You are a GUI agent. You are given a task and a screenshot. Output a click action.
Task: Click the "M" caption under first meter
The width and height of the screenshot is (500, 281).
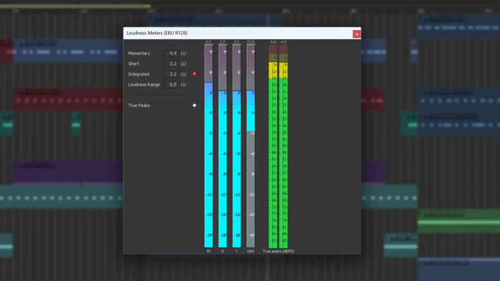[x=209, y=251]
